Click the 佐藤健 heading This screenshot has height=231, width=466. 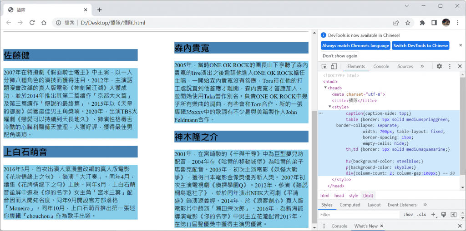[x=71, y=55]
